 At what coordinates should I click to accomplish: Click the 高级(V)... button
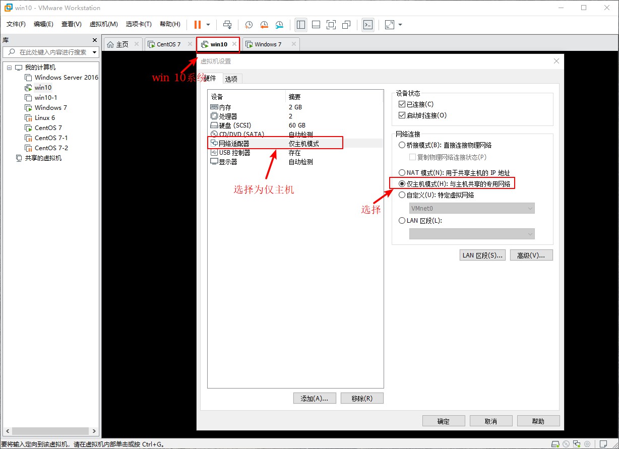pyautogui.click(x=531, y=255)
